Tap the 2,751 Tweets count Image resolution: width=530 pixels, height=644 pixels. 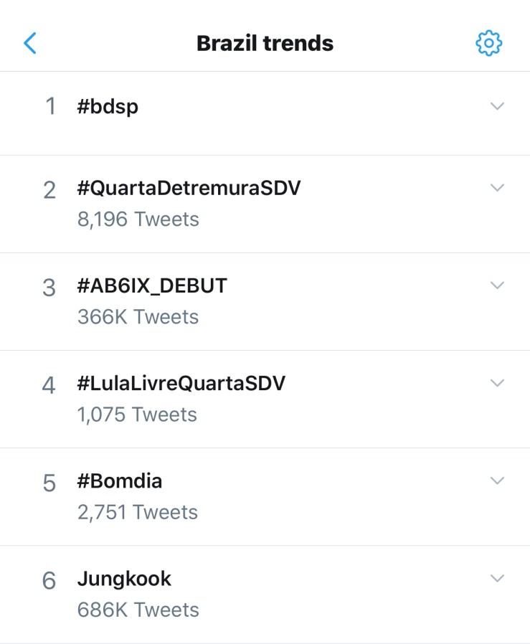(138, 512)
